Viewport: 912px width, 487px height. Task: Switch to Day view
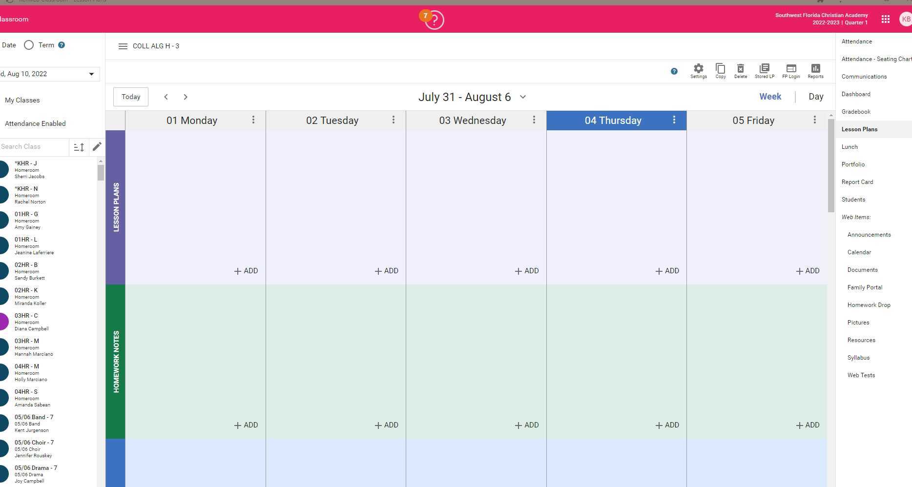pos(816,97)
